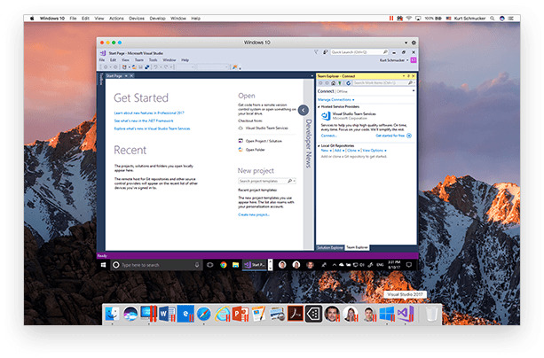This screenshot has height=358, width=544.
Task: Open the Kurt Schmucker account dropdown
Action: tap(394, 60)
